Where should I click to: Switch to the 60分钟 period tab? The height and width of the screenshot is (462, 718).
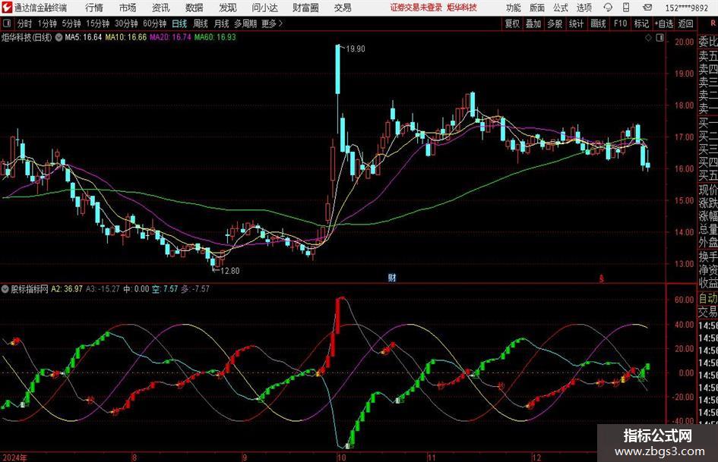(154, 24)
